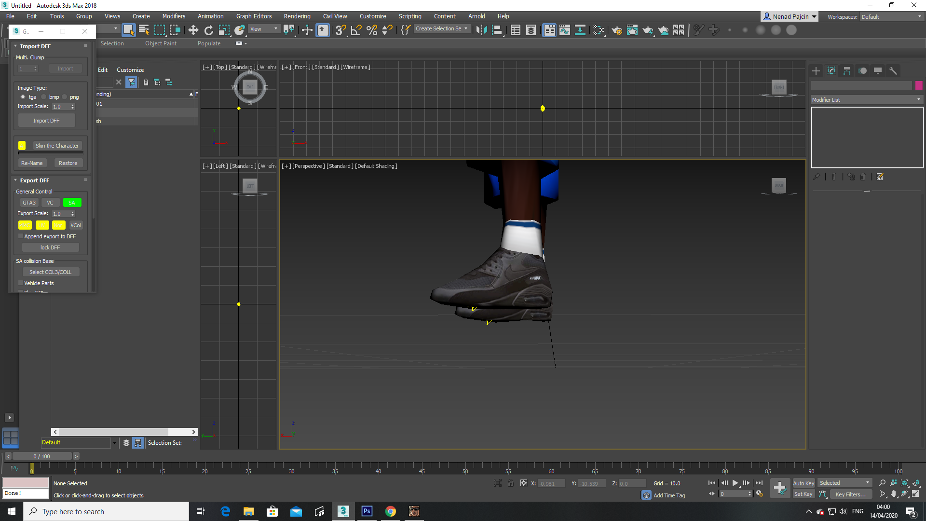
Task: Click the yellow swatch beside Skin the Character
Action: tap(22, 145)
